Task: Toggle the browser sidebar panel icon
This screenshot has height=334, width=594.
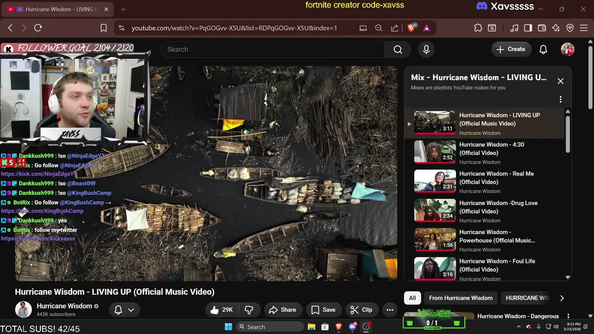Action: pyautogui.click(x=528, y=28)
